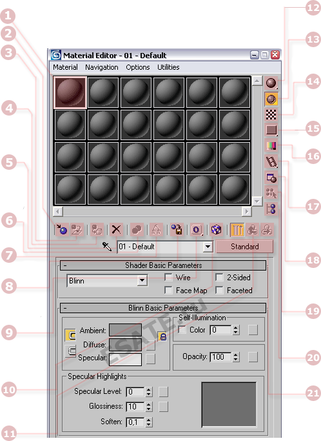Click the Sample Type sphere icon
The height and width of the screenshot is (441, 321).
[271, 83]
